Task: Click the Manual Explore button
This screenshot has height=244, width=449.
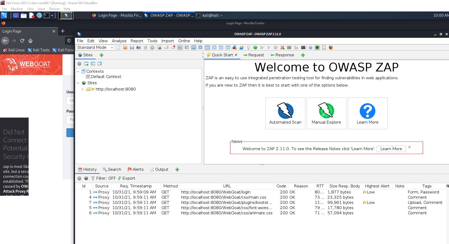Action: (326, 113)
